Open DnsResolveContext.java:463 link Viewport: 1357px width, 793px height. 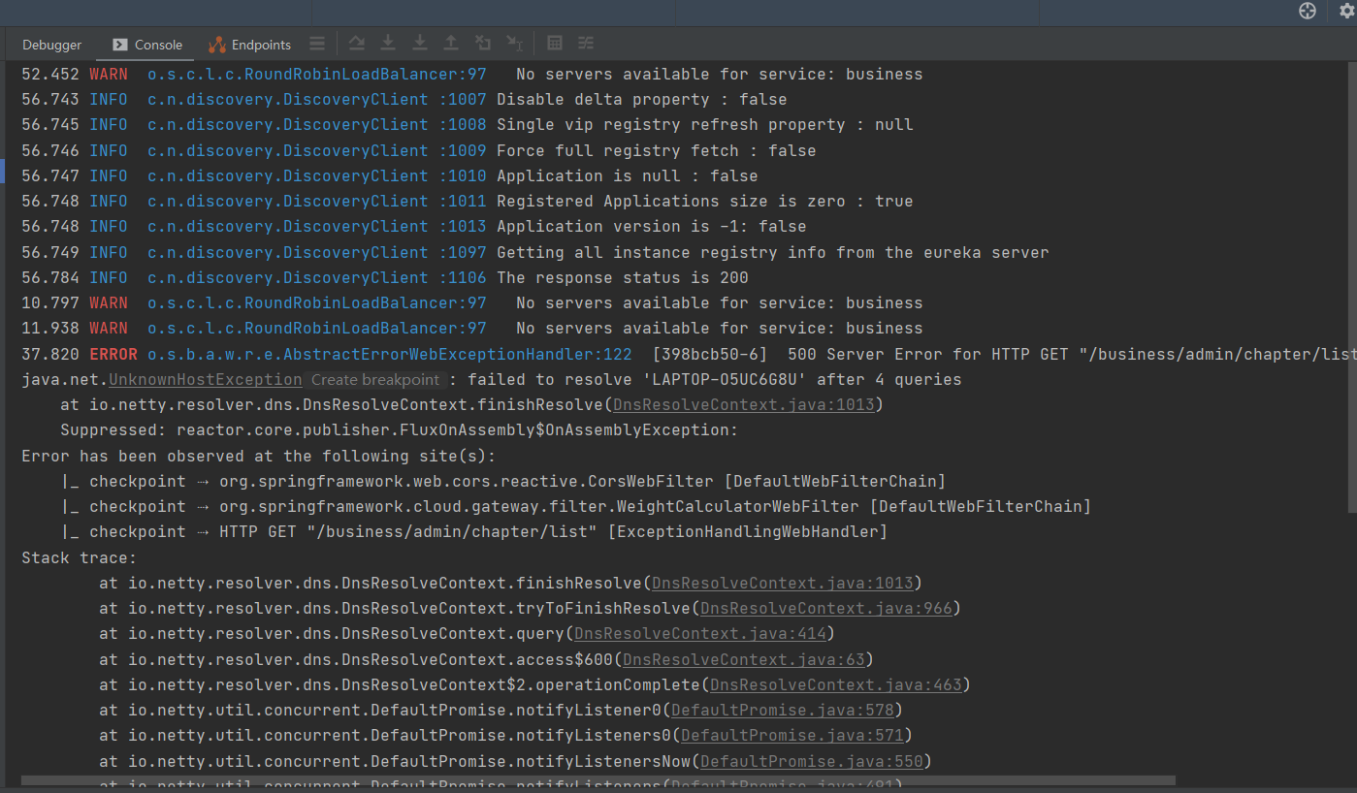pos(835,685)
